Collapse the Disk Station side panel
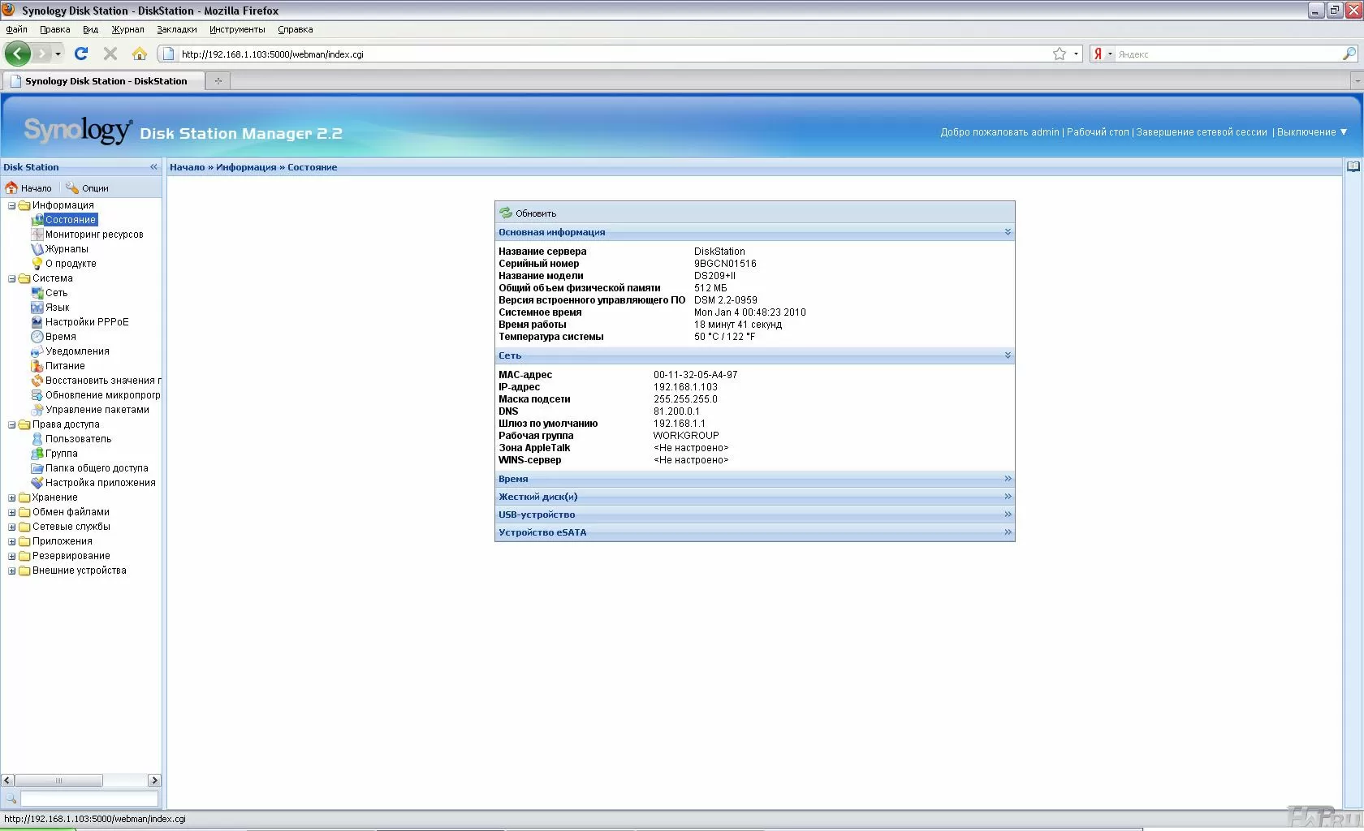The height and width of the screenshot is (831, 1364). click(153, 167)
